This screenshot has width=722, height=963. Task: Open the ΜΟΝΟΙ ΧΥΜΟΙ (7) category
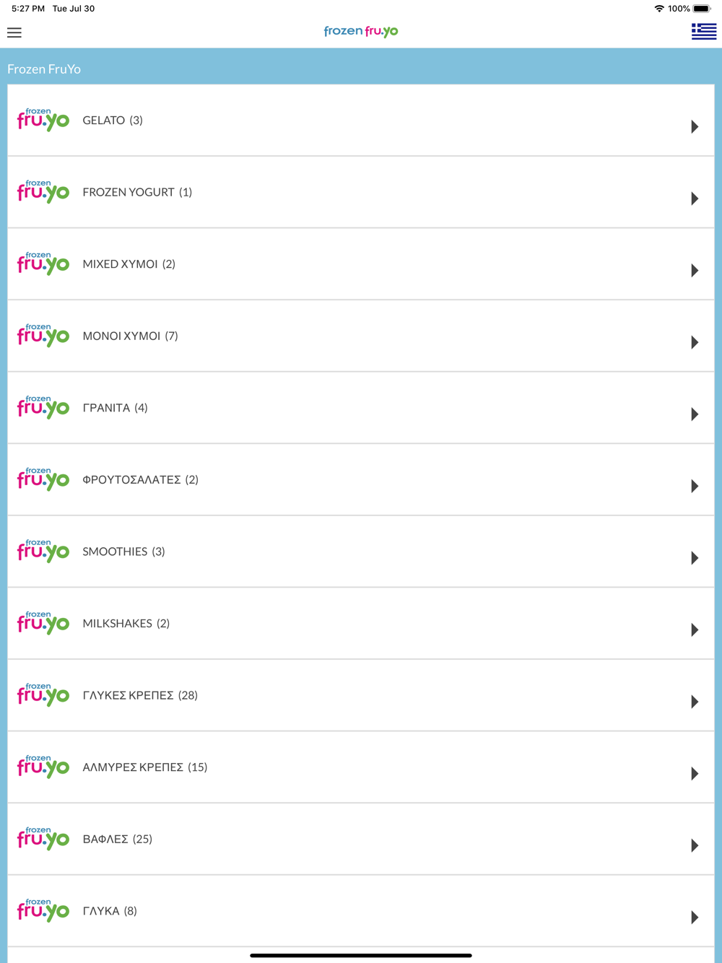[x=361, y=336]
